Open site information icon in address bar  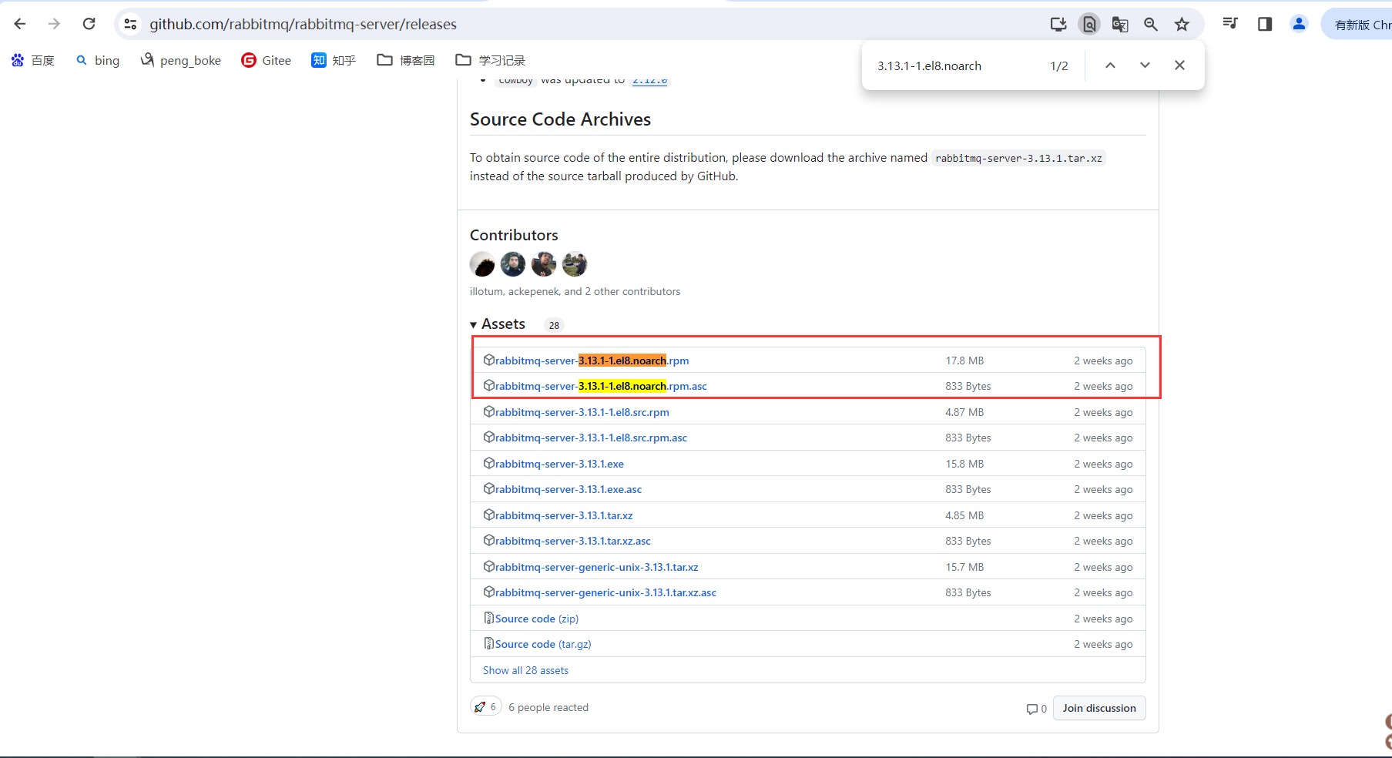(x=131, y=24)
